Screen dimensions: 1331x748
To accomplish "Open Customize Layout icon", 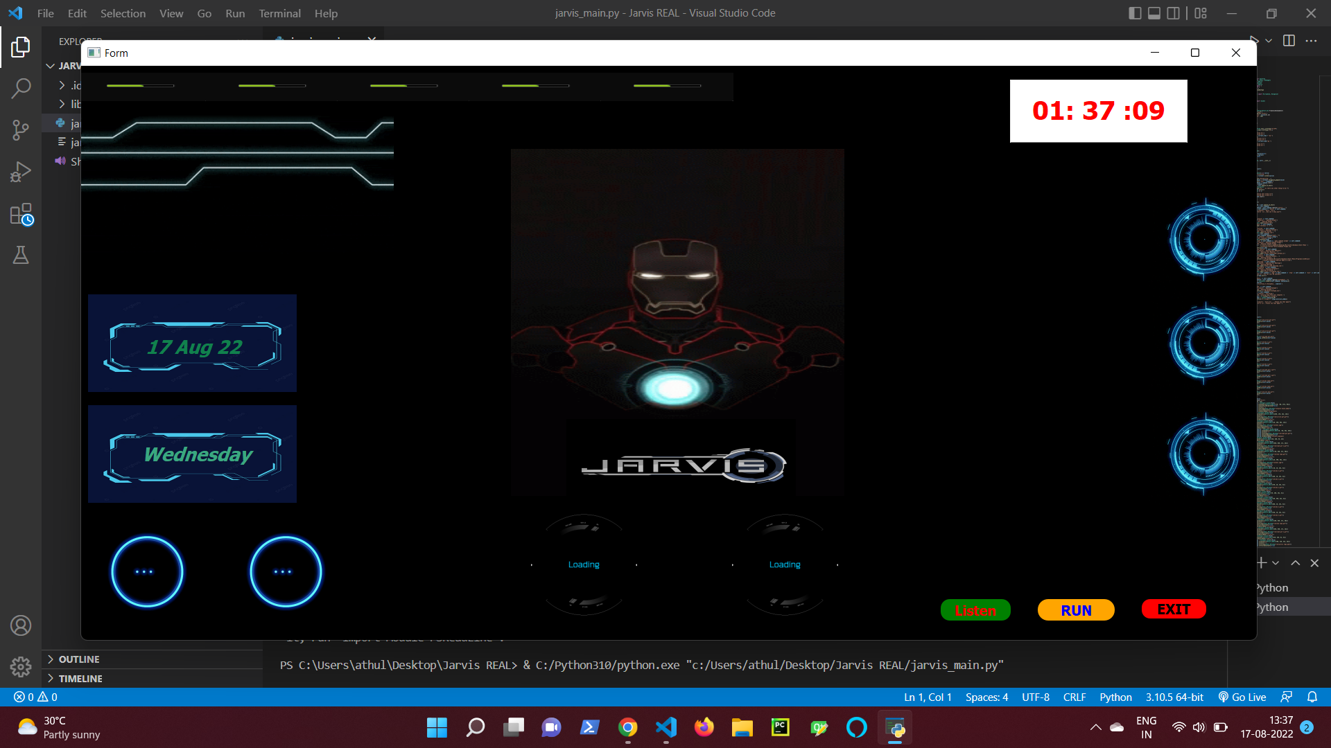I will (x=1201, y=13).
